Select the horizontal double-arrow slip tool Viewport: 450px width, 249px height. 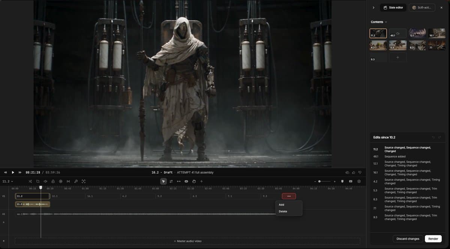coord(178,181)
